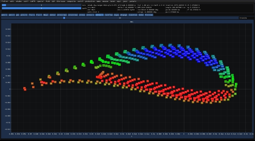Open the finition tab
Screen dimensions: 255x141
[x=149, y=15]
